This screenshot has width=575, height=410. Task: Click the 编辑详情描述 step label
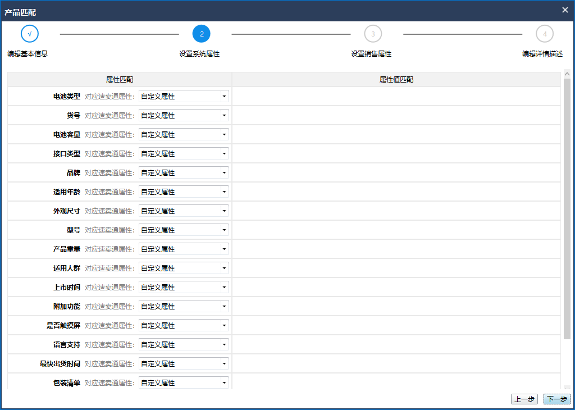click(542, 54)
